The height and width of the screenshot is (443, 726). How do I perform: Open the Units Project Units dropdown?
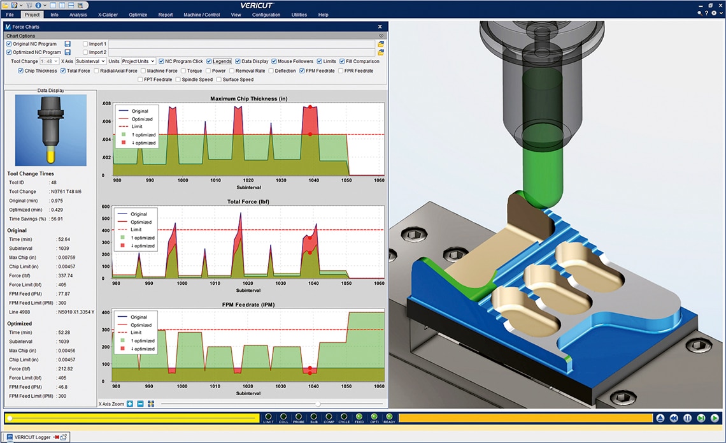[x=138, y=61]
